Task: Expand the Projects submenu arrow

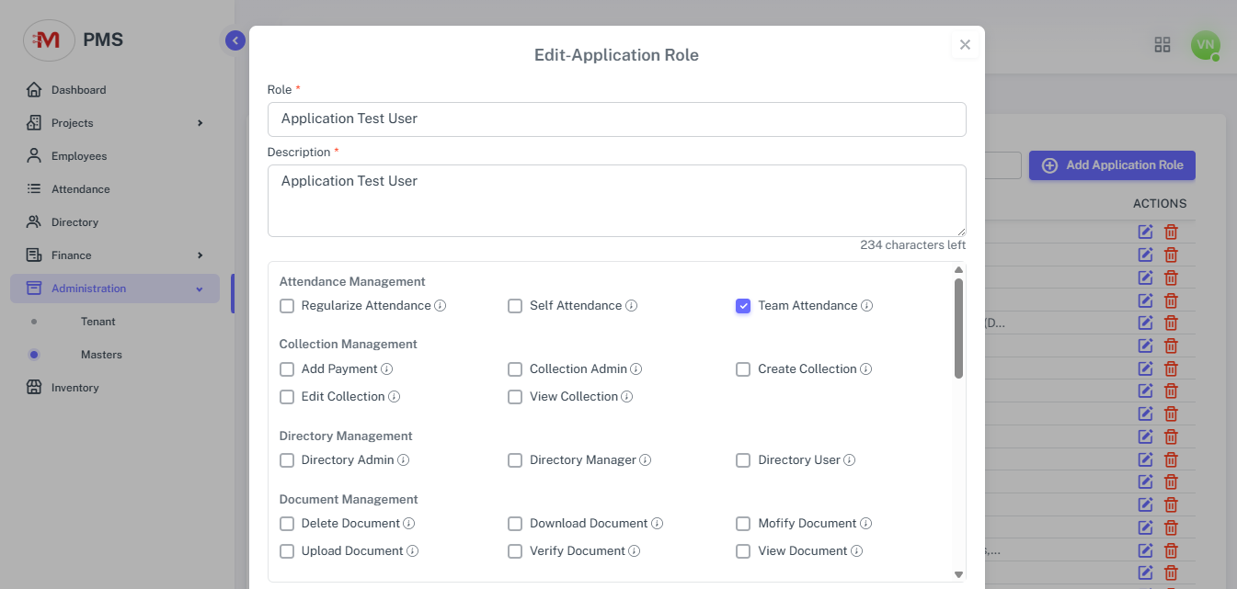Action: pos(200,123)
